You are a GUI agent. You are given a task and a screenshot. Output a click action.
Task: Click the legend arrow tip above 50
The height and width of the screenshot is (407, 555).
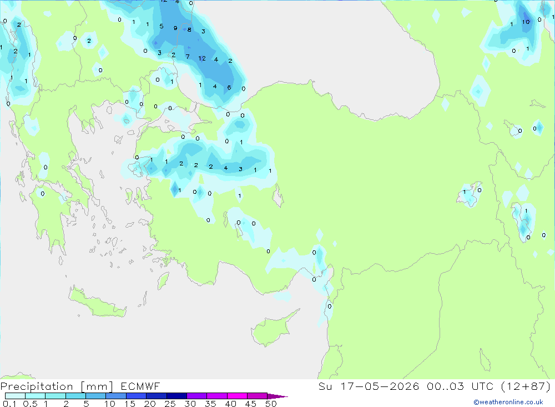[x=277, y=396]
